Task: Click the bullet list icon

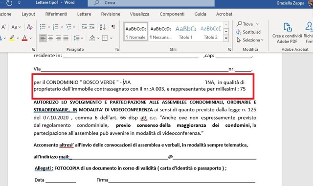Action: point(43,27)
